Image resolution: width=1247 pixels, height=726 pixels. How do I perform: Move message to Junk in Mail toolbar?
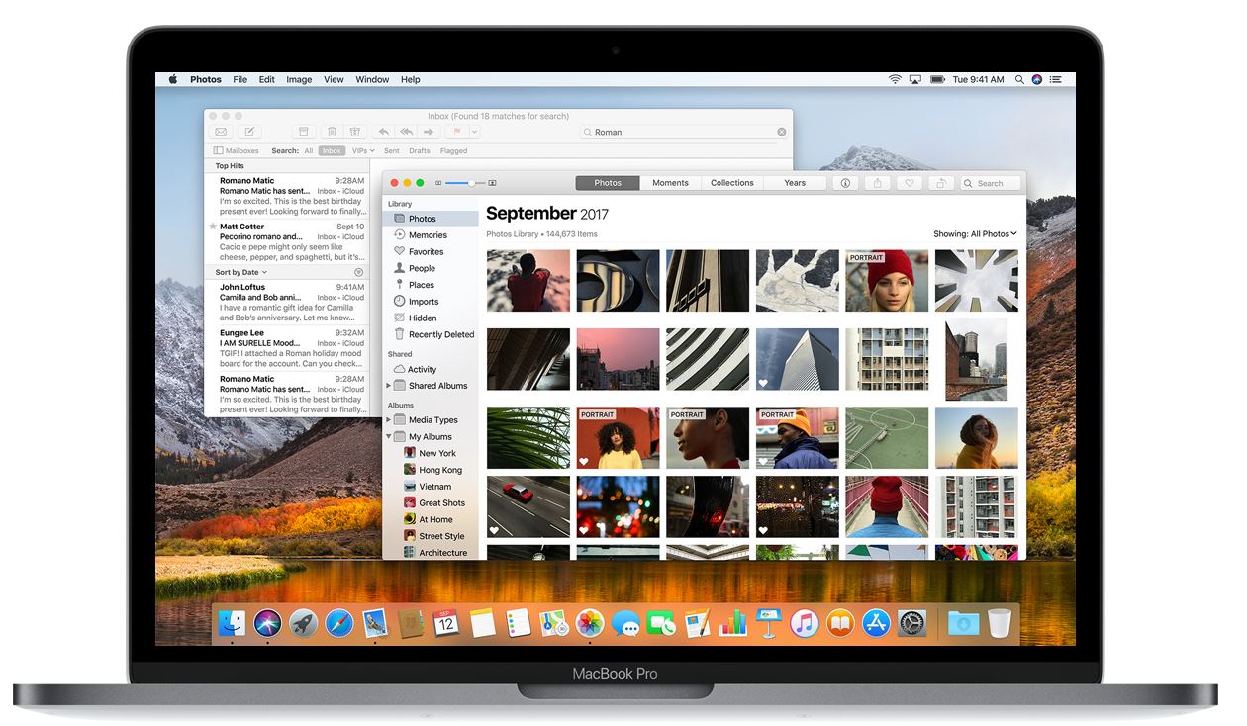pos(355,132)
